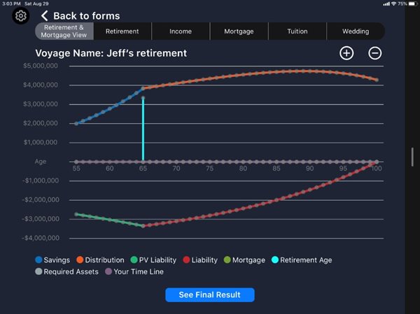Open the Retirement tab
This screenshot has height=314, width=420.
click(x=122, y=31)
